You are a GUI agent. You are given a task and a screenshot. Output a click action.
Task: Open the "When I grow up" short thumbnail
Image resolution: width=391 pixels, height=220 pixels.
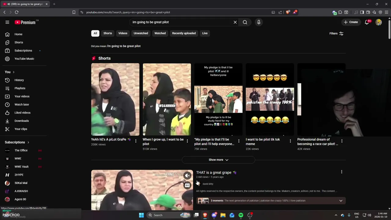167,99
